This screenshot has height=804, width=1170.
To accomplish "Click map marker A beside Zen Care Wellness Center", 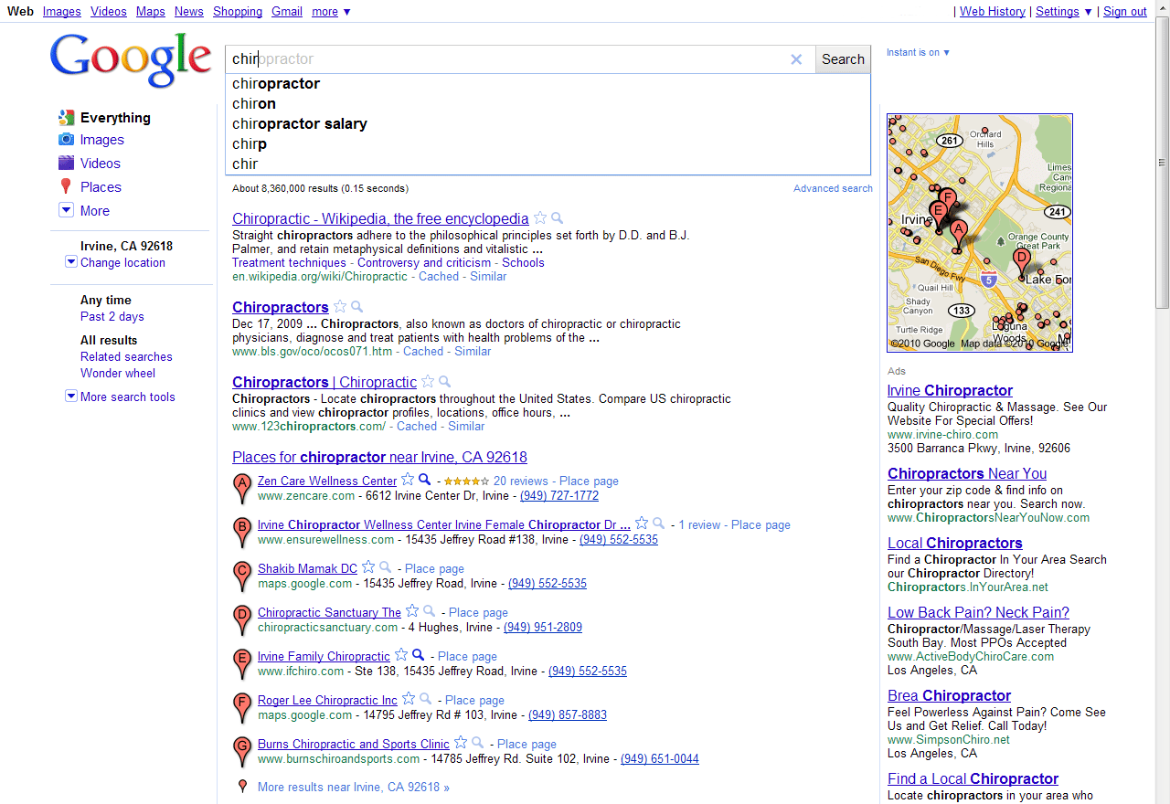I will tap(242, 487).
